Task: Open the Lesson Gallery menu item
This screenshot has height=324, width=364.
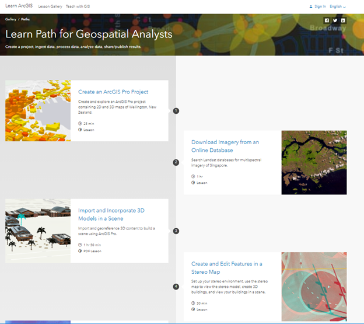Action: 50,6
